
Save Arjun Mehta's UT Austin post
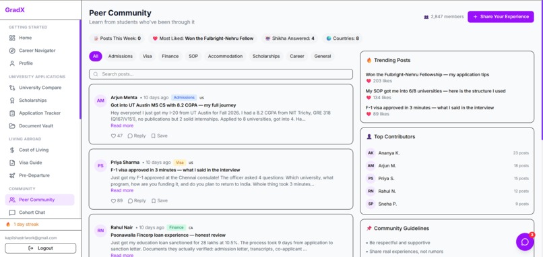(159, 136)
